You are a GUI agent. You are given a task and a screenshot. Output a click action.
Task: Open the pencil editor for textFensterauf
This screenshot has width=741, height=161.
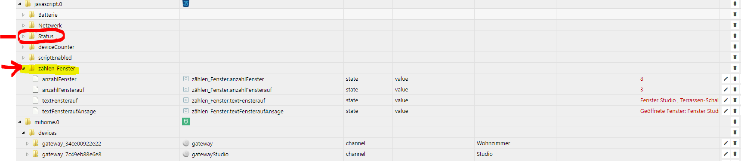(x=726, y=100)
